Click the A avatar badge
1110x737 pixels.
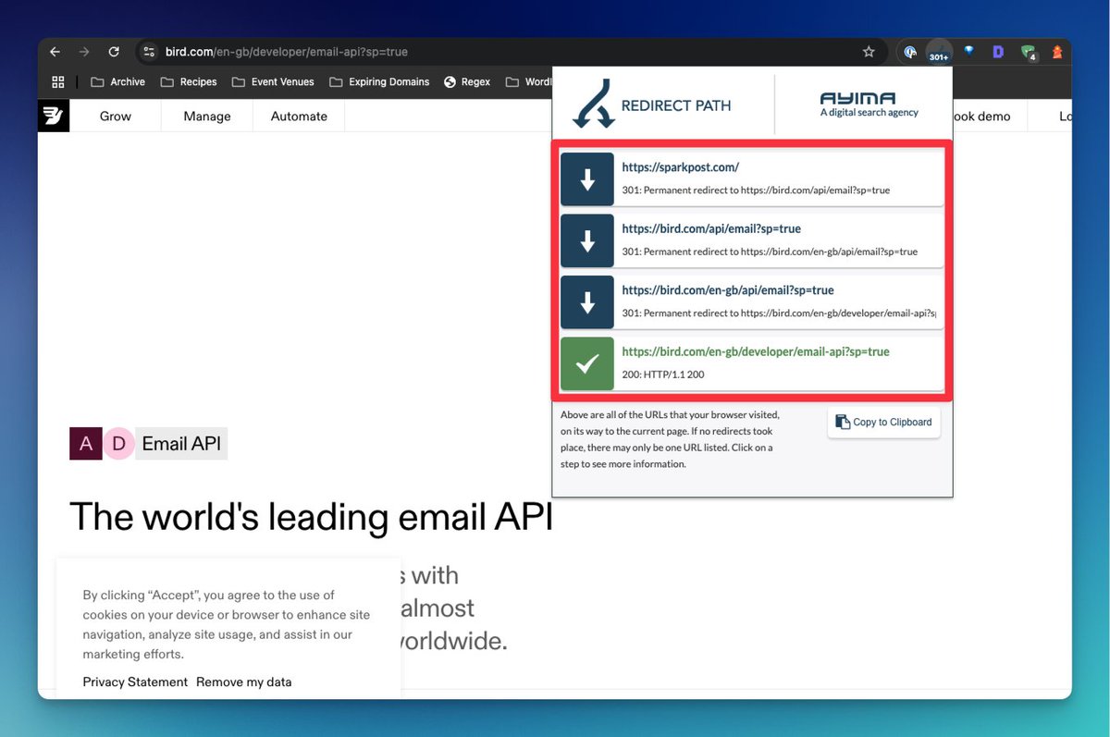click(86, 444)
